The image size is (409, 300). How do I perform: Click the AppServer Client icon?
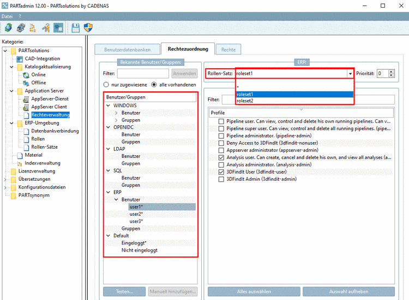[26, 107]
